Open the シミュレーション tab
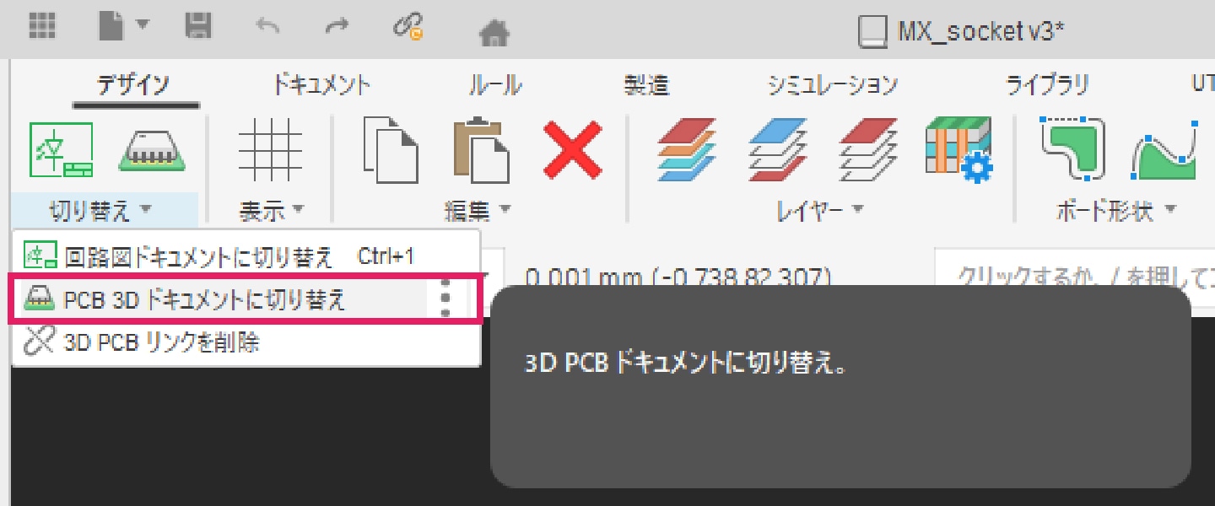The width and height of the screenshot is (1215, 506). coord(832,85)
